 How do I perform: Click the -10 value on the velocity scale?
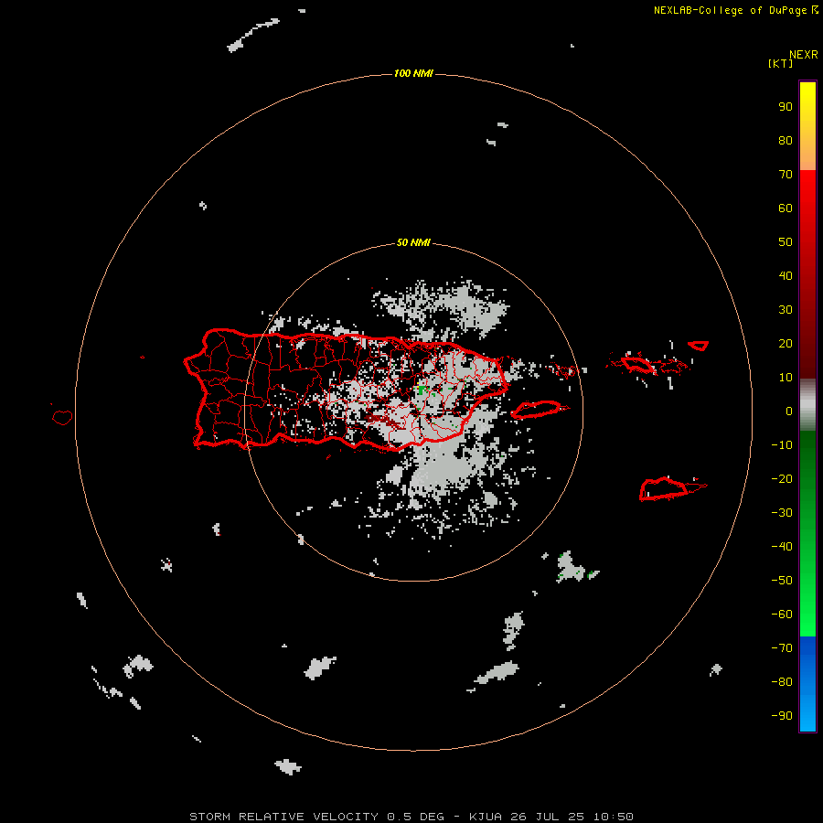click(782, 445)
